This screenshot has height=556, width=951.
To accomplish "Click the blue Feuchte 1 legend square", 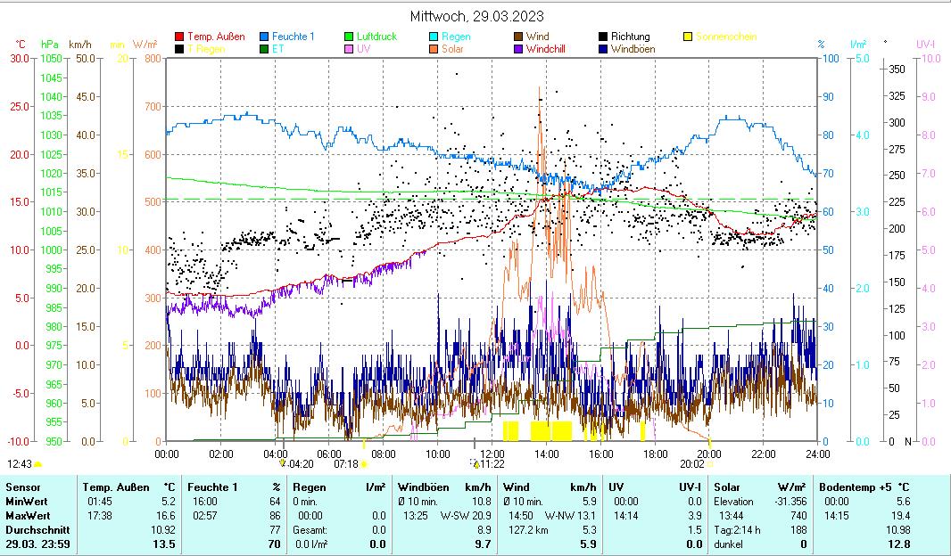I will click(x=265, y=37).
